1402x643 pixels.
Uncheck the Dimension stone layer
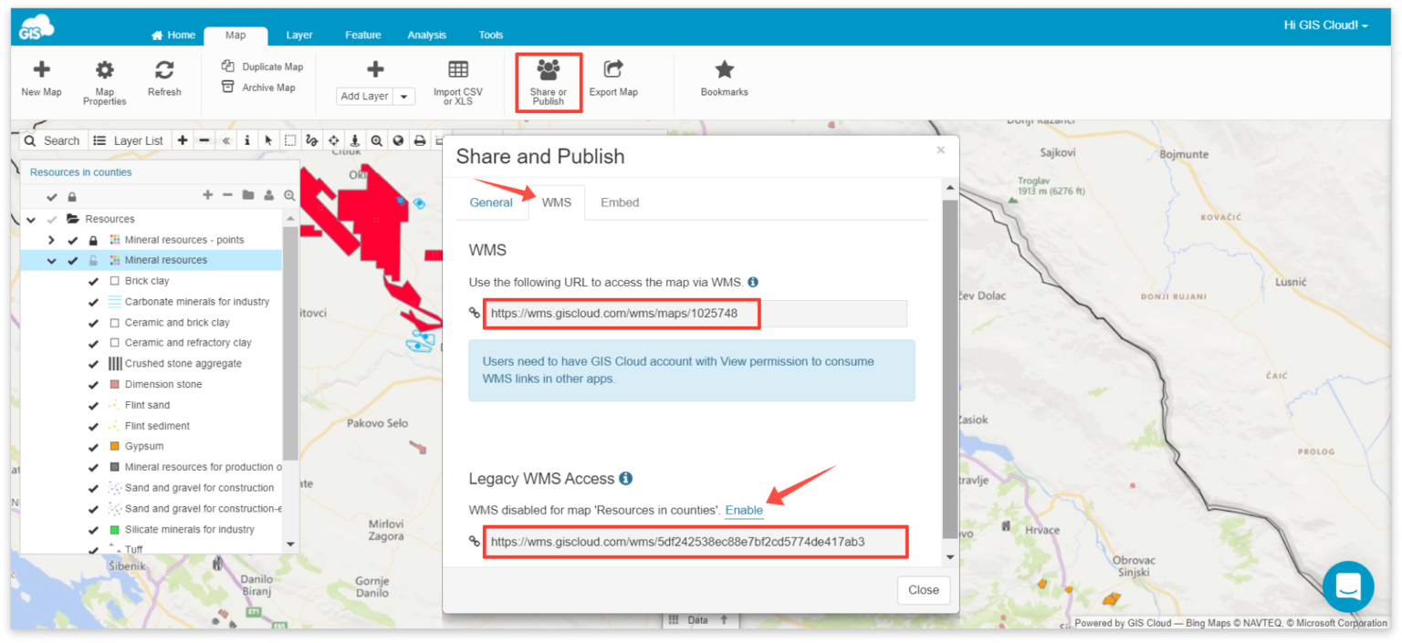tap(92, 384)
